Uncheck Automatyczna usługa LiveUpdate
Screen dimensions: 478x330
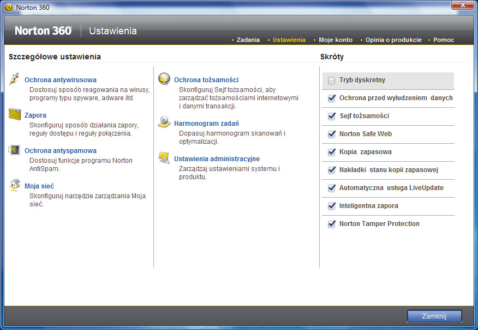coord(332,188)
